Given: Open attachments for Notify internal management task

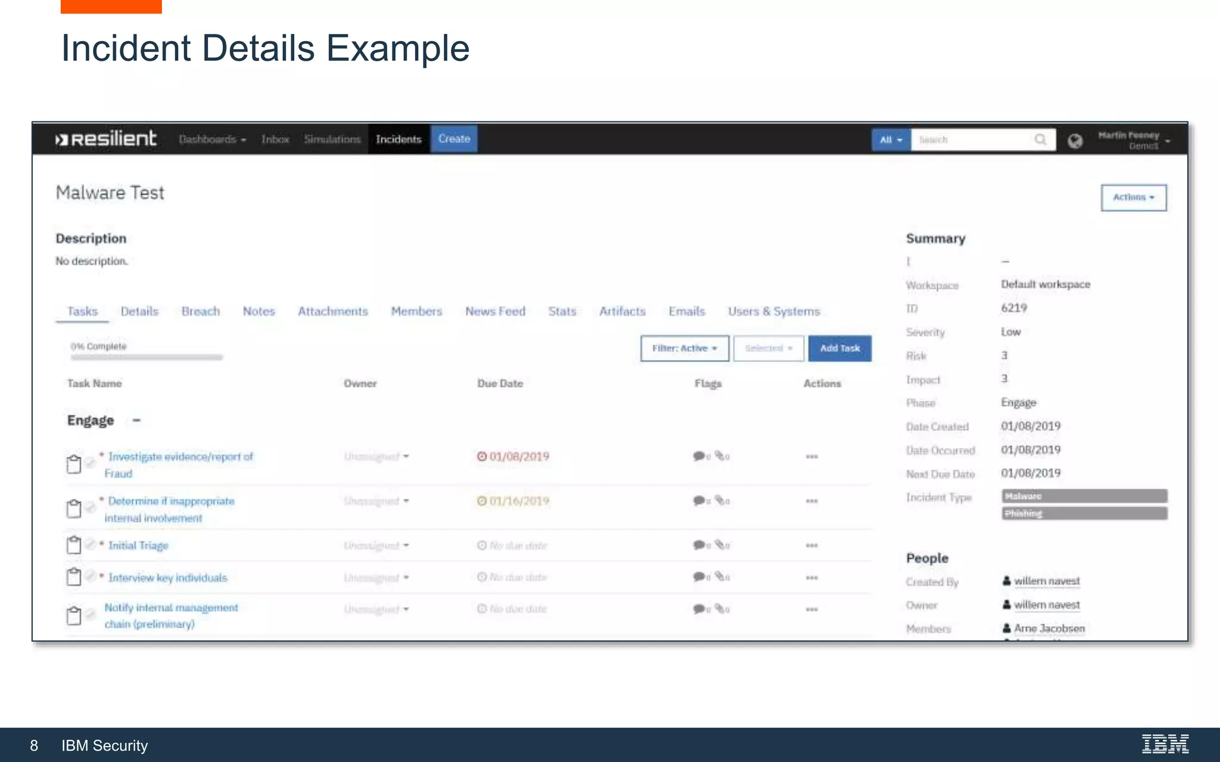Looking at the screenshot, I should 722,609.
